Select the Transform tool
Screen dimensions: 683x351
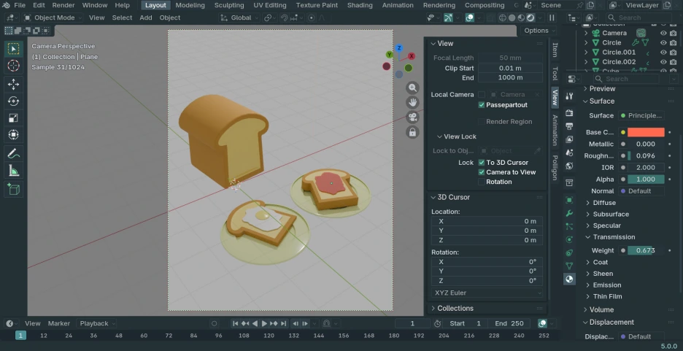(x=14, y=135)
